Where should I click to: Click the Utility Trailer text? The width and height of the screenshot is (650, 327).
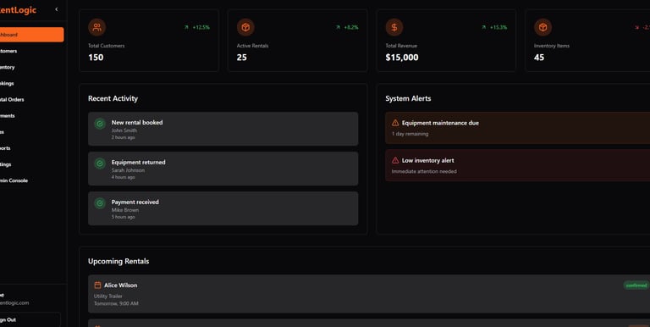(x=108, y=296)
